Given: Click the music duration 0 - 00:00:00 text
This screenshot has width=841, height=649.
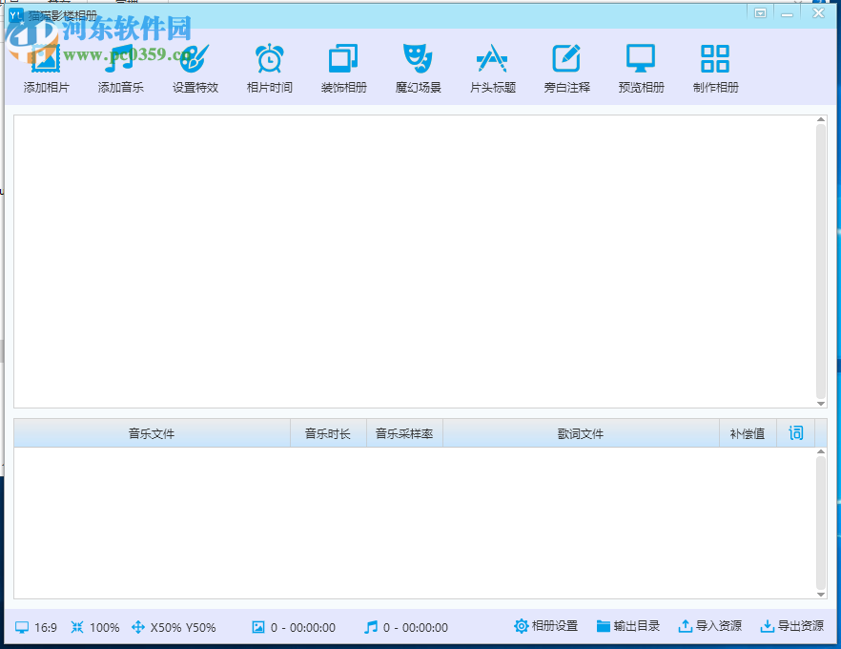Looking at the screenshot, I should 416,628.
